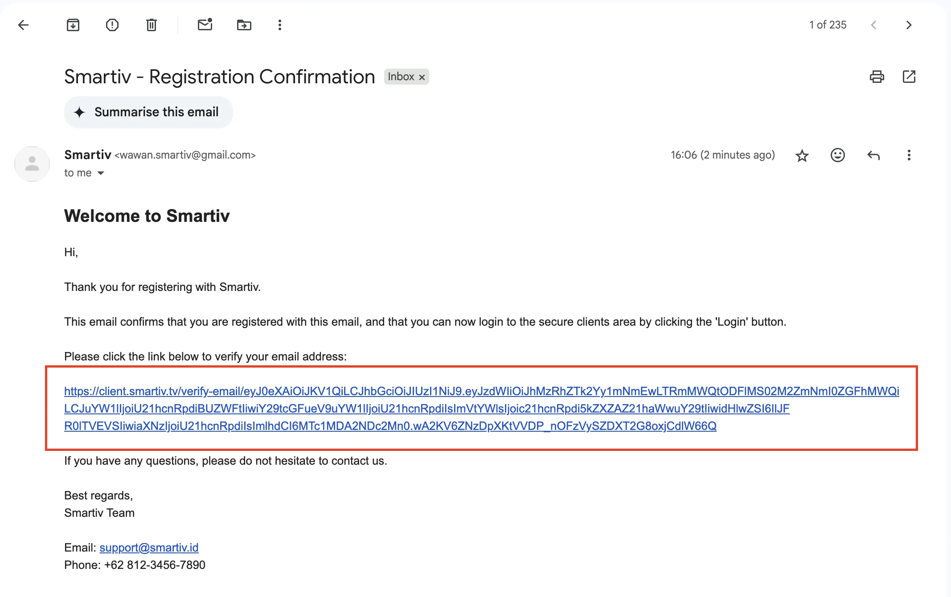Print the Registration Confirmation email
951x597 pixels.
tap(877, 77)
